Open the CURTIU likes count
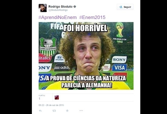 click(x=42, y=97)
